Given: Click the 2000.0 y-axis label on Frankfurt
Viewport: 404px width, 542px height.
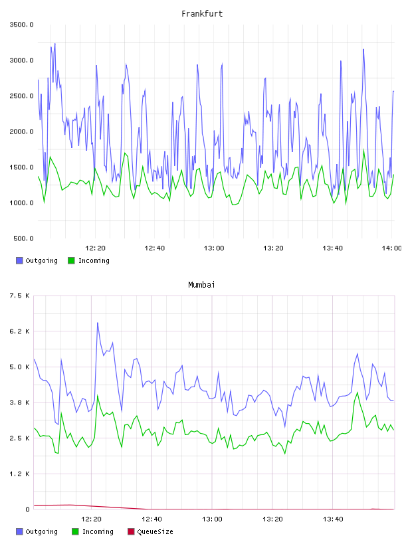Looking at the screenshot, I should 21,132.
